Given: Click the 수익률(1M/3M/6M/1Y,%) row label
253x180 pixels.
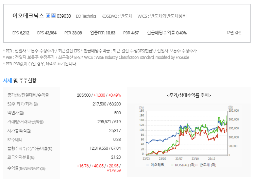Looking at the screenshot, I should [27, 168].
